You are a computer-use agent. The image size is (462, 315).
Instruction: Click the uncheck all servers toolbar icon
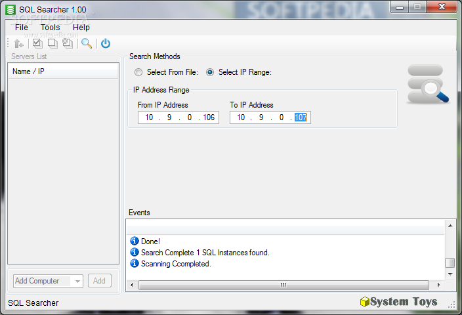52,43
